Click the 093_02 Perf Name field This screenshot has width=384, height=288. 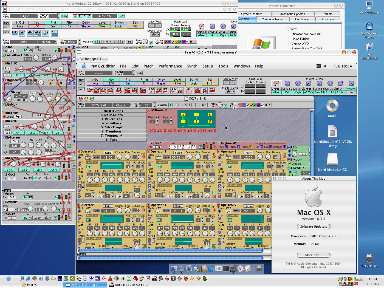[x=24, y=16]
